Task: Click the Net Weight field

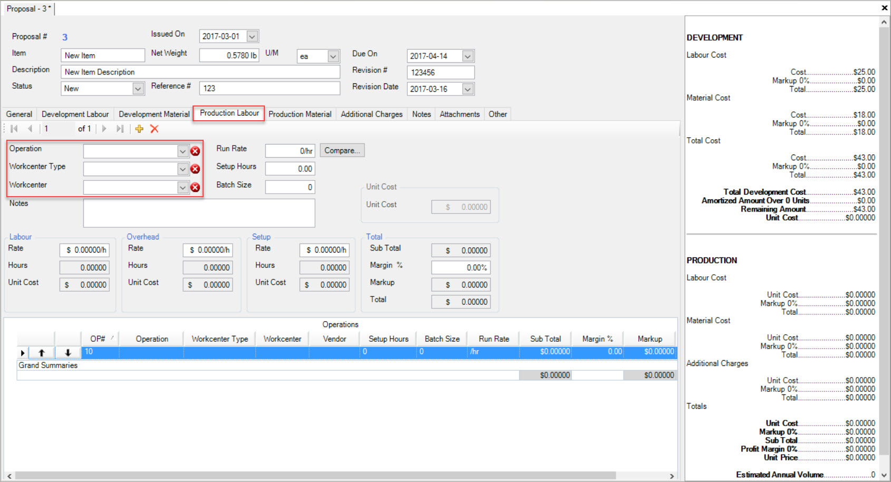Action: (229, 55)
